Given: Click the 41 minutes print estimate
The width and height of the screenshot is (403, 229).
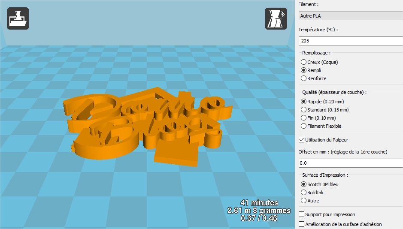Looking at the screenshot, I should [259, 203].
